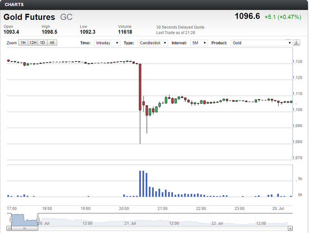Click the red candlestick at chart start near 17:00
309x233 pixels.
click(x=9, y=61)
